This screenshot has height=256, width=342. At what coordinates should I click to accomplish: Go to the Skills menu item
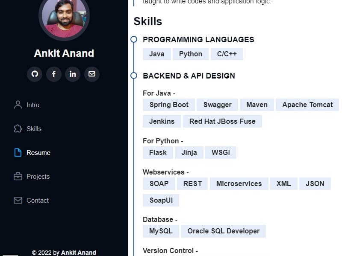tap(34, 129)
